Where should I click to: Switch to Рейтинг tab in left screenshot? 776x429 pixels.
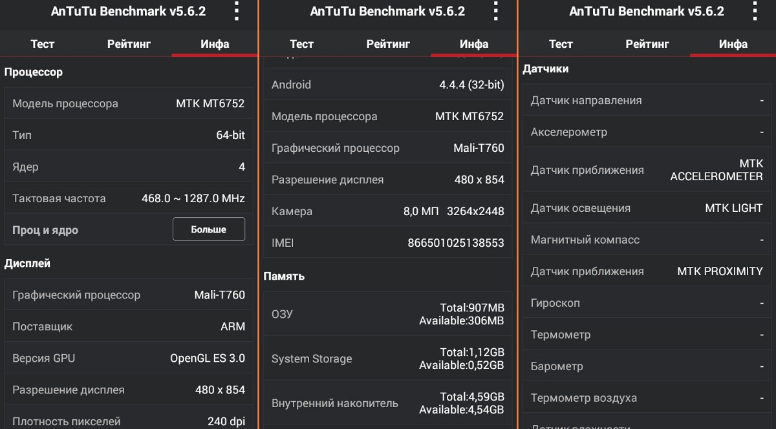click(129, 44)
